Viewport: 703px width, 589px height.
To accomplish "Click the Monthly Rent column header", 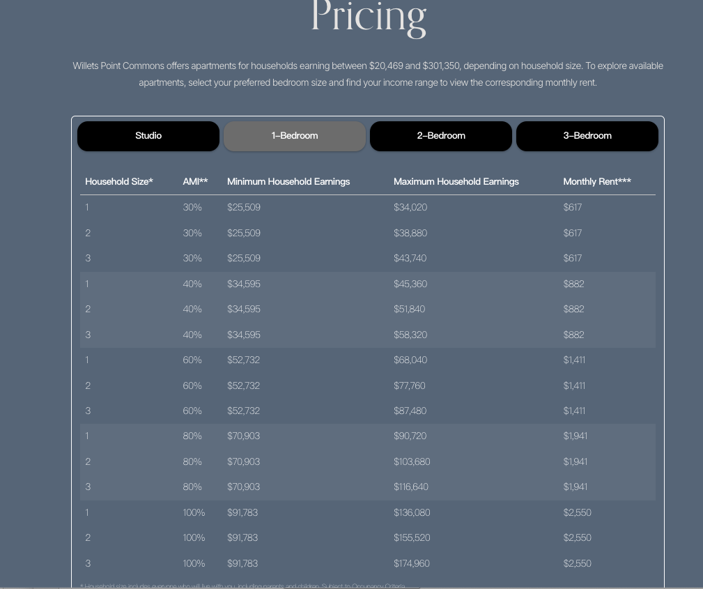I will pos(597,181).
